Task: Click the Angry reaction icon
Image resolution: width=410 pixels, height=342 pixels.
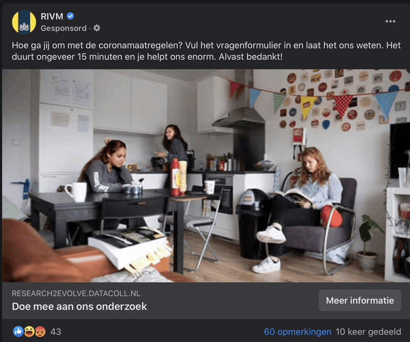Action: 40,332
